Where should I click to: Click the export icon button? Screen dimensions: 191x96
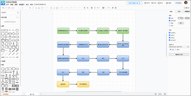[x=160, y=3]
